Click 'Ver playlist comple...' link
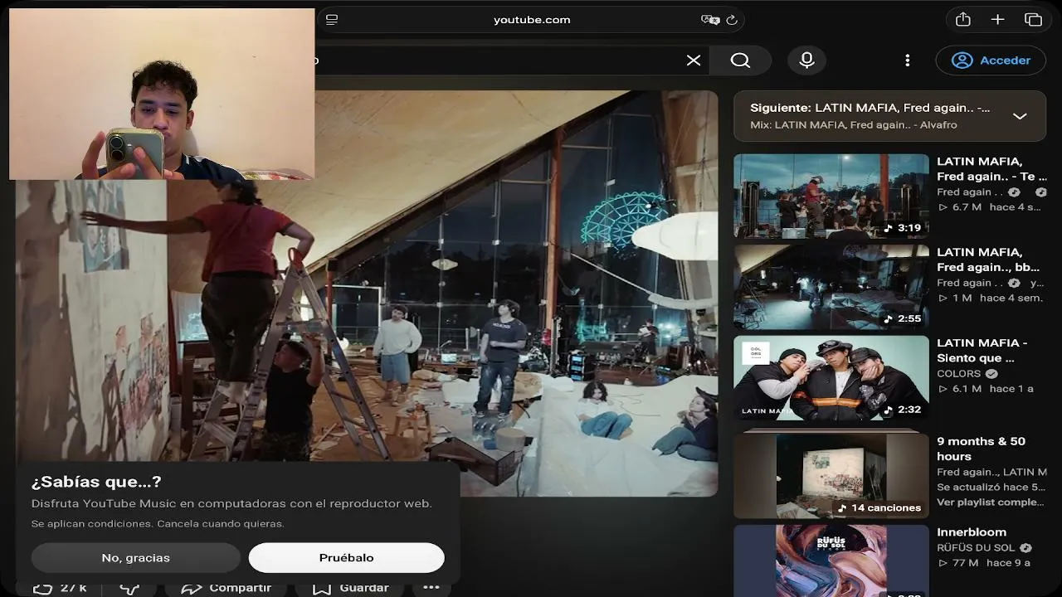Image resolution: width=1062 pixels, height=597 pixels. tap(991, 502)
